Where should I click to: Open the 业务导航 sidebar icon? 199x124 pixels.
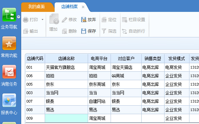[x=9, y=15]
